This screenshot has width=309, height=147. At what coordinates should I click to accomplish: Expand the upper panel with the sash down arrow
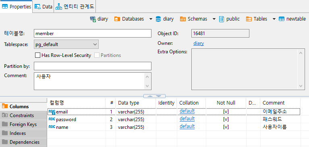[159, 96]
